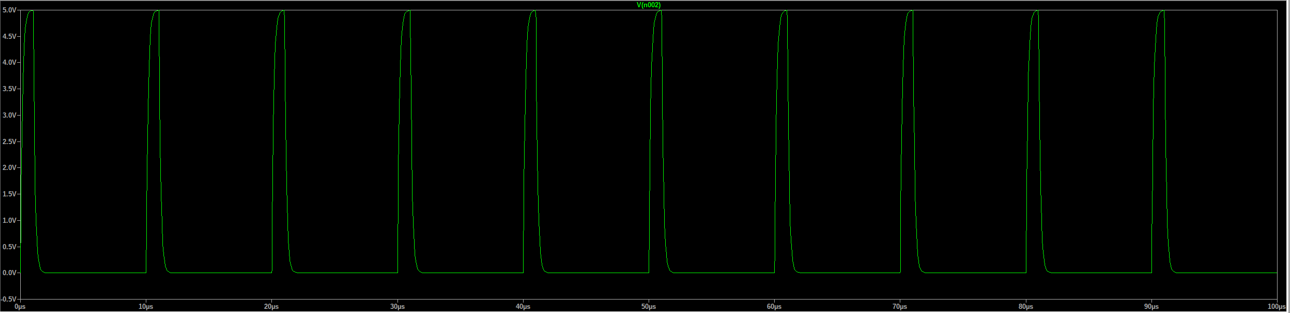Screen dimensions: 1290x313
Task: Click the 0.0V vertical axis label
Action: click(x=9, y=273)
